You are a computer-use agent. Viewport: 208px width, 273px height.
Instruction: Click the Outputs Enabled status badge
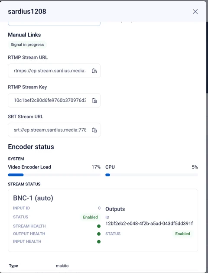(182, 234)
